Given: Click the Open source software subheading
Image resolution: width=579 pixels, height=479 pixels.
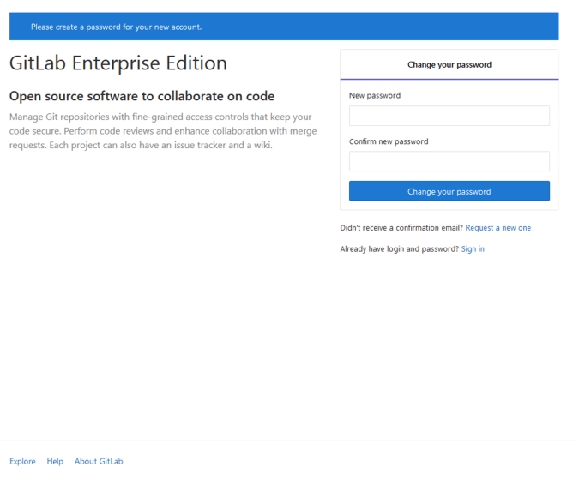Looking at the screenshot, I should (x=142, y=96).
